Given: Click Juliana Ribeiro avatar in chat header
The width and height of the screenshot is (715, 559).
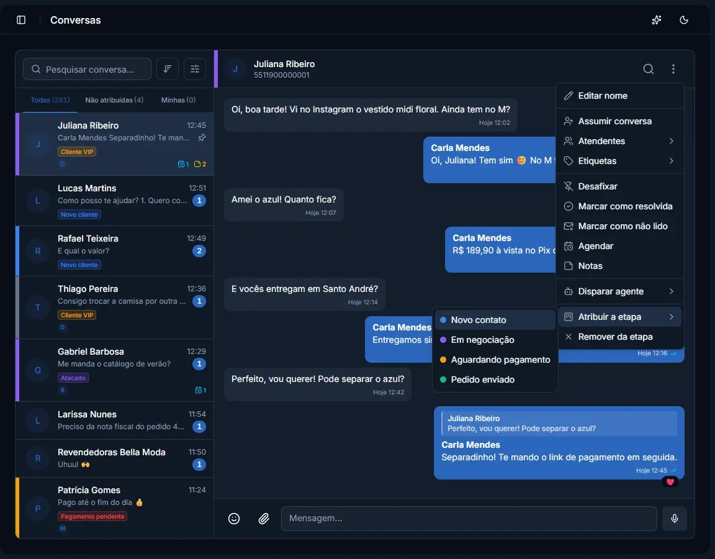Looking at the screenshot, I should [x=235, y=69].
